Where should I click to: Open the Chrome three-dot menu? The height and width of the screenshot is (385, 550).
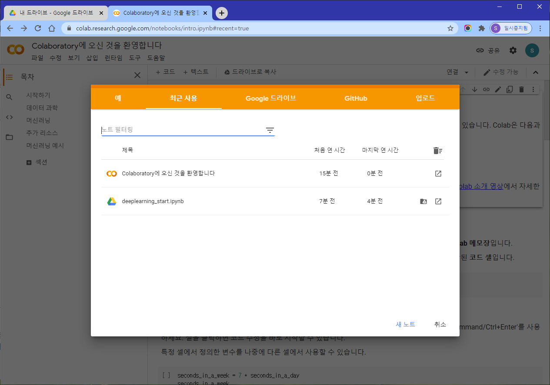tap(540, 28)
